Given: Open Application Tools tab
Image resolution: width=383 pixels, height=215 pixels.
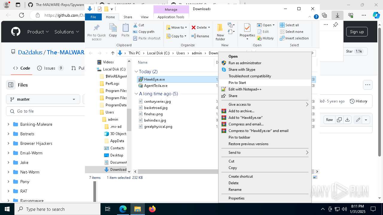Looking at the screenshot, I should [171, 17].
